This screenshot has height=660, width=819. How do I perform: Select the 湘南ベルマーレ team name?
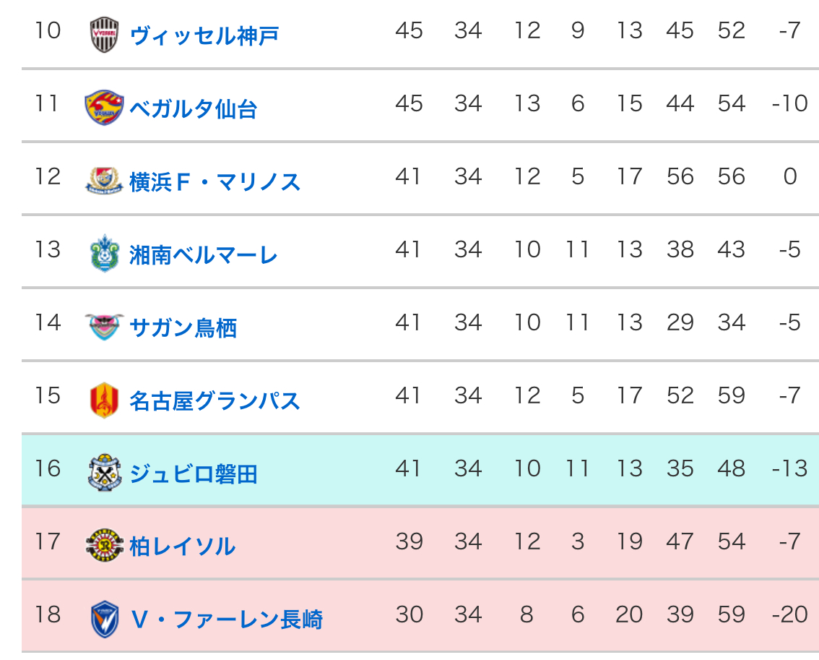point(204,254)
